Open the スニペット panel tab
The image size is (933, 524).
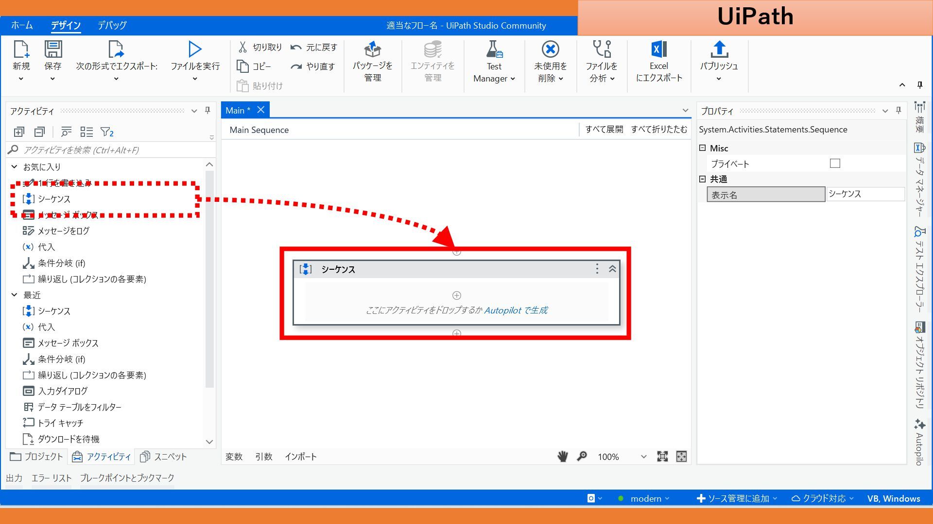point(163,457)
